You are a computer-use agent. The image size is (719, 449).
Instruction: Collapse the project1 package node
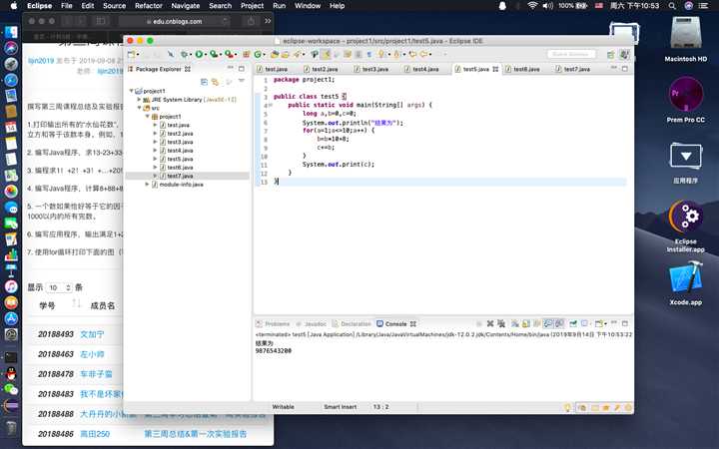click(147, 117)
